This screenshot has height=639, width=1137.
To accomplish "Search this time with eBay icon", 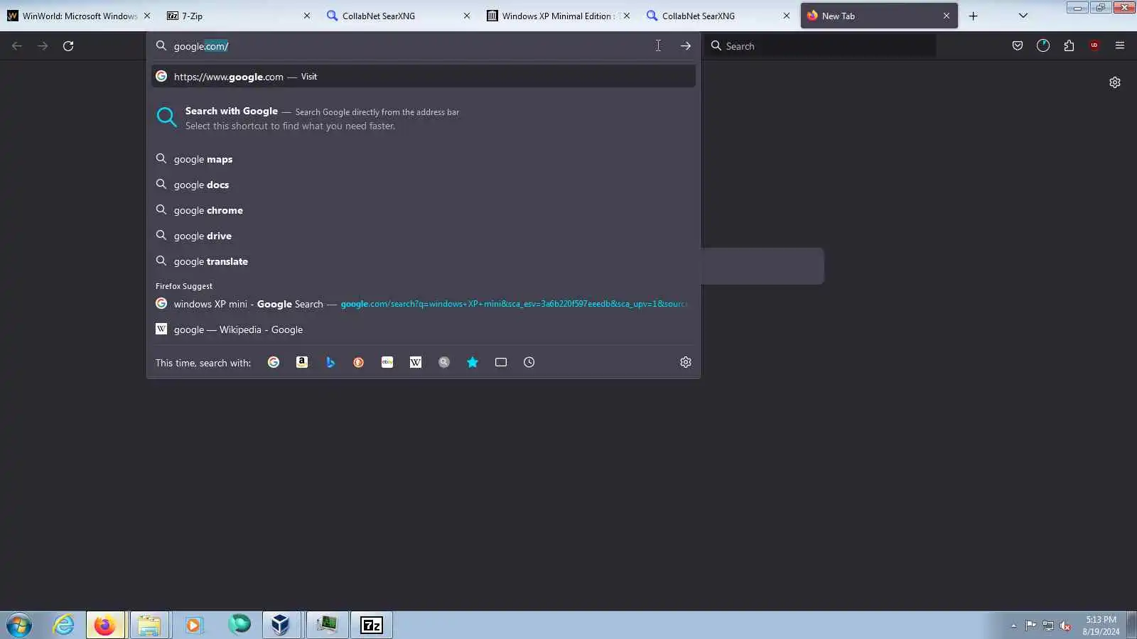I will [x=387, y=362].
